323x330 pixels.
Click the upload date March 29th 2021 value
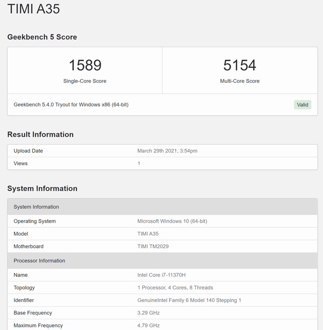pos(167,151)
